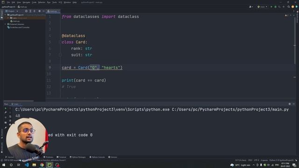Click the UTF-8 encoding widget
Screen dimensions: 299x168
pyautogui.click(x=256, y=161)
